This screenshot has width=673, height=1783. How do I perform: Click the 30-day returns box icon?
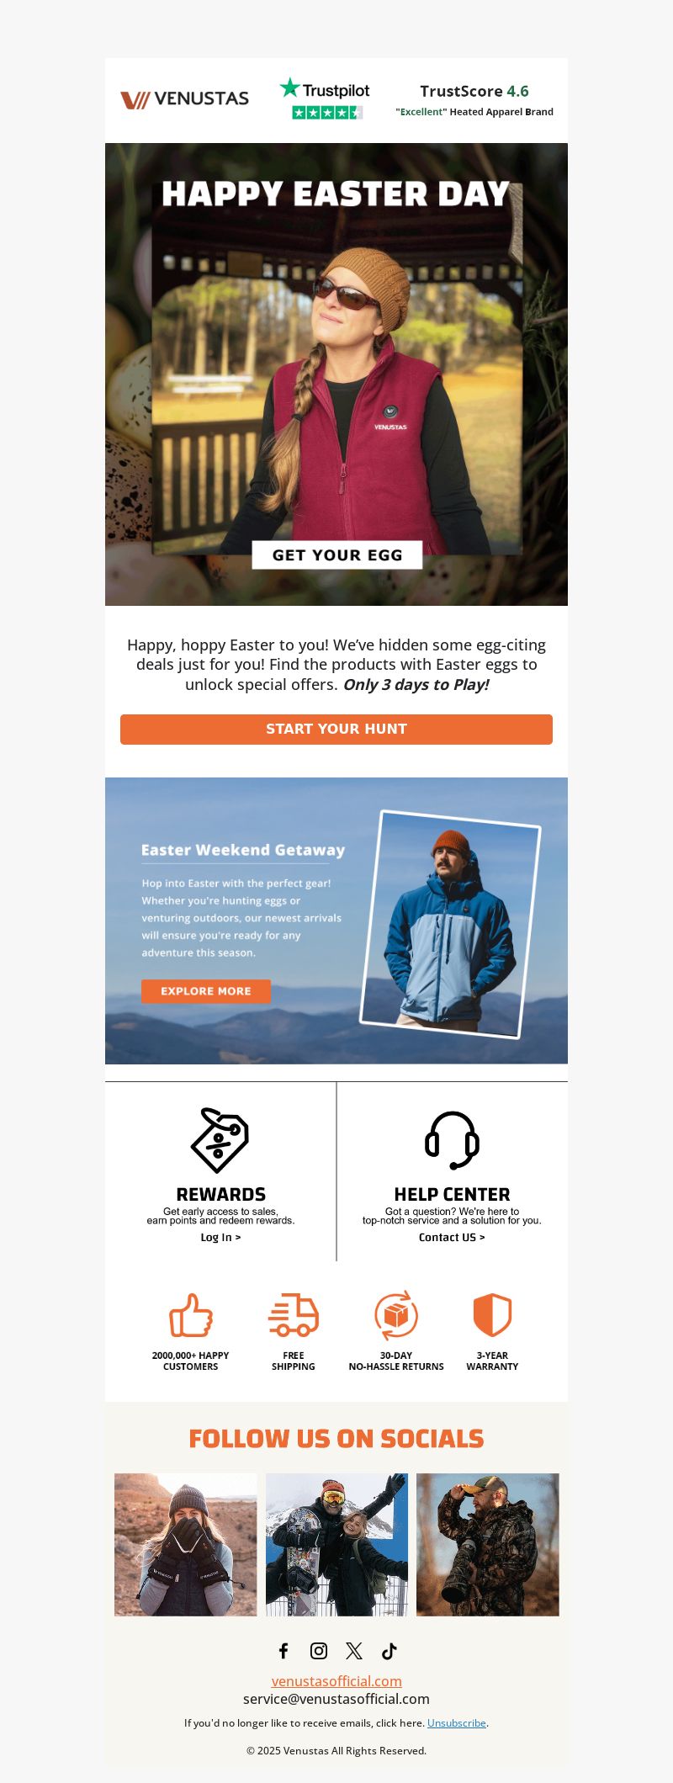point(396,1315)
